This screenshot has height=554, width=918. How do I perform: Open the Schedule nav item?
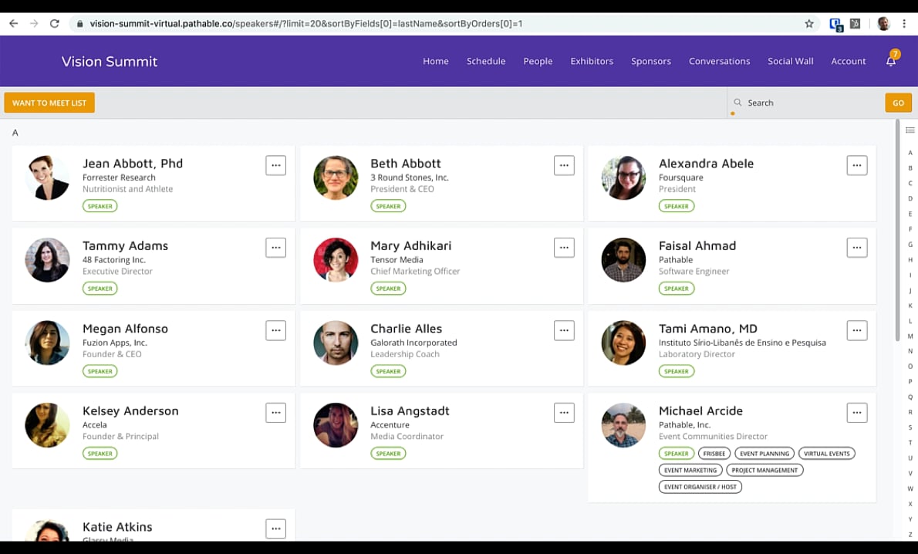486,61
